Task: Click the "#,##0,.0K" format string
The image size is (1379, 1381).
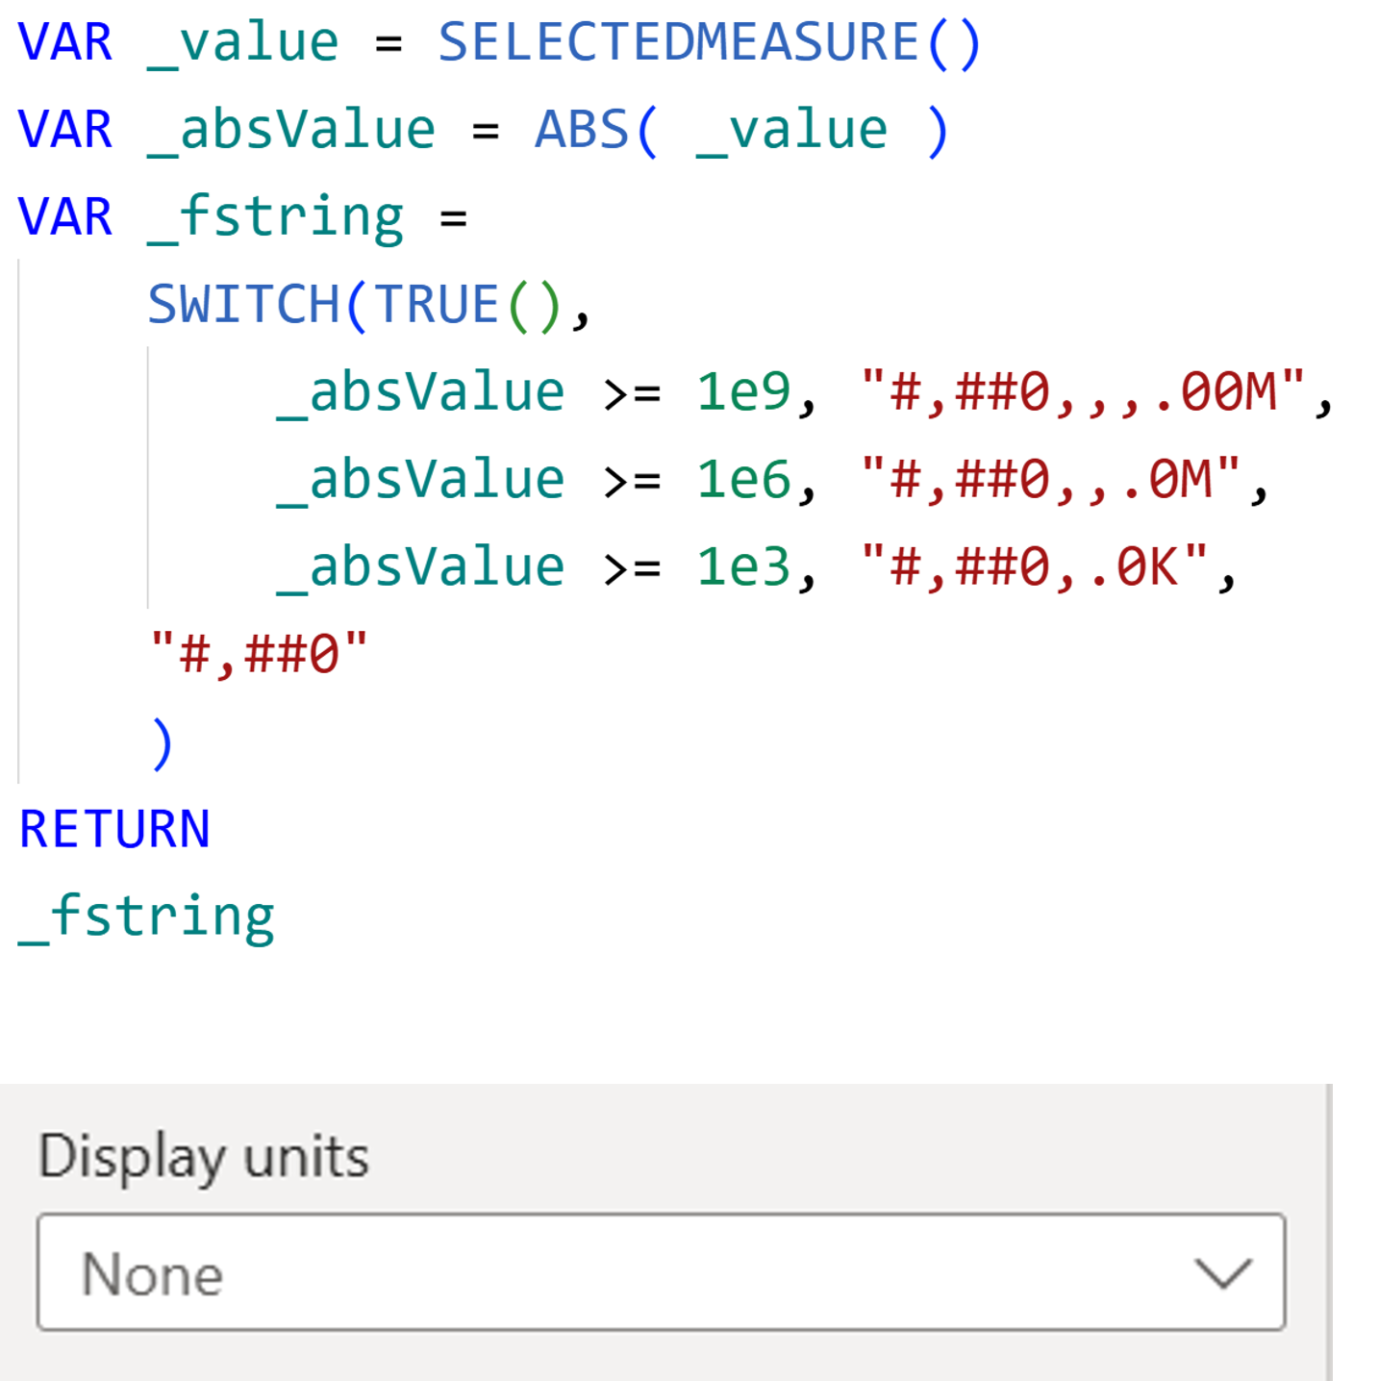Action: click(x=1034, y=567)
